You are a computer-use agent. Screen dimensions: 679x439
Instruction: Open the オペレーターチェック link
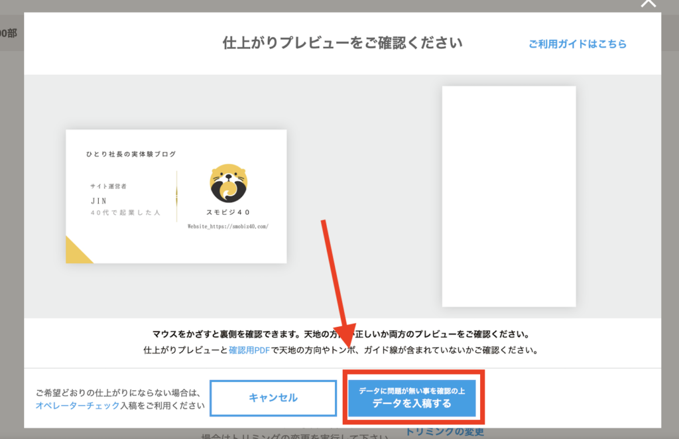tap(78, 406)
